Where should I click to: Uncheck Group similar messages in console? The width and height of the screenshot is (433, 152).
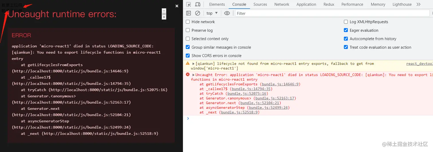point(188,47)
